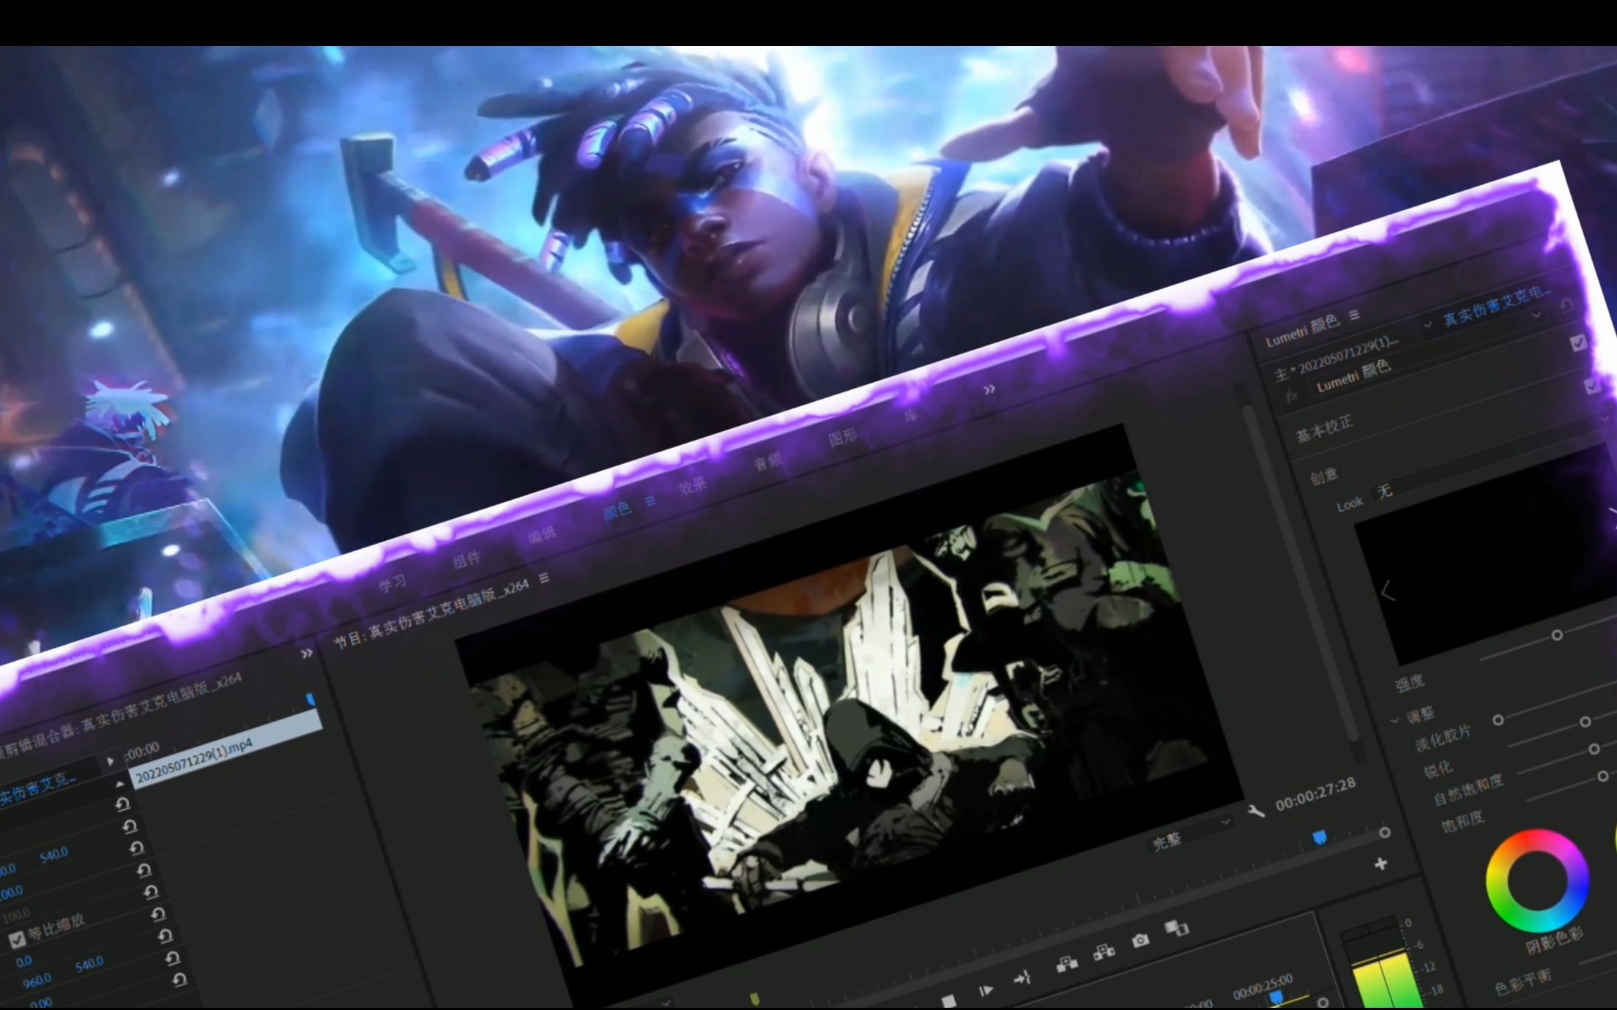This screenshot has width=1617, height=1010.
Task: Show more workspaces with the overflow chevrons
Action: point(989,389)
